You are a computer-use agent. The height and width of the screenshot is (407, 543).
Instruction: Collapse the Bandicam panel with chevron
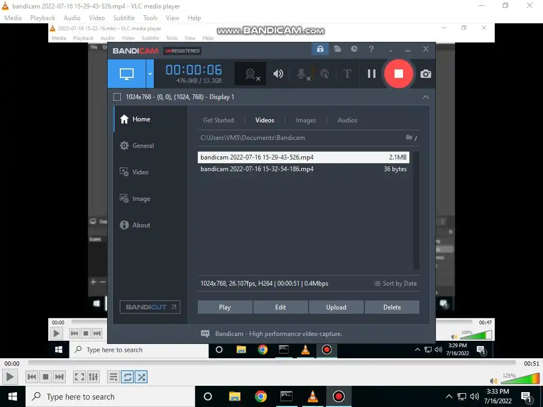[426, 98]
